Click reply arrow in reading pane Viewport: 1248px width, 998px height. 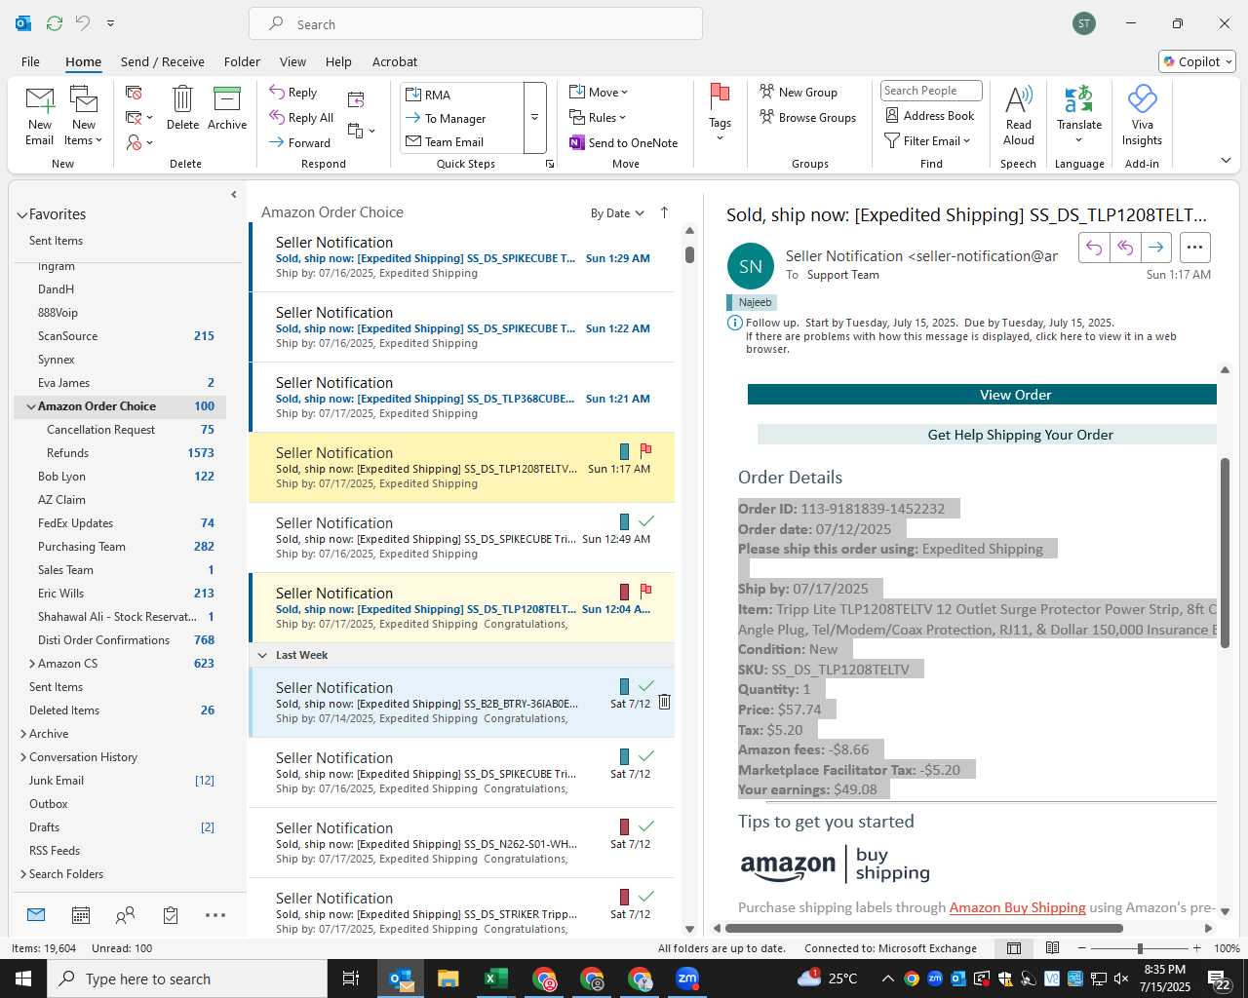1094,248
